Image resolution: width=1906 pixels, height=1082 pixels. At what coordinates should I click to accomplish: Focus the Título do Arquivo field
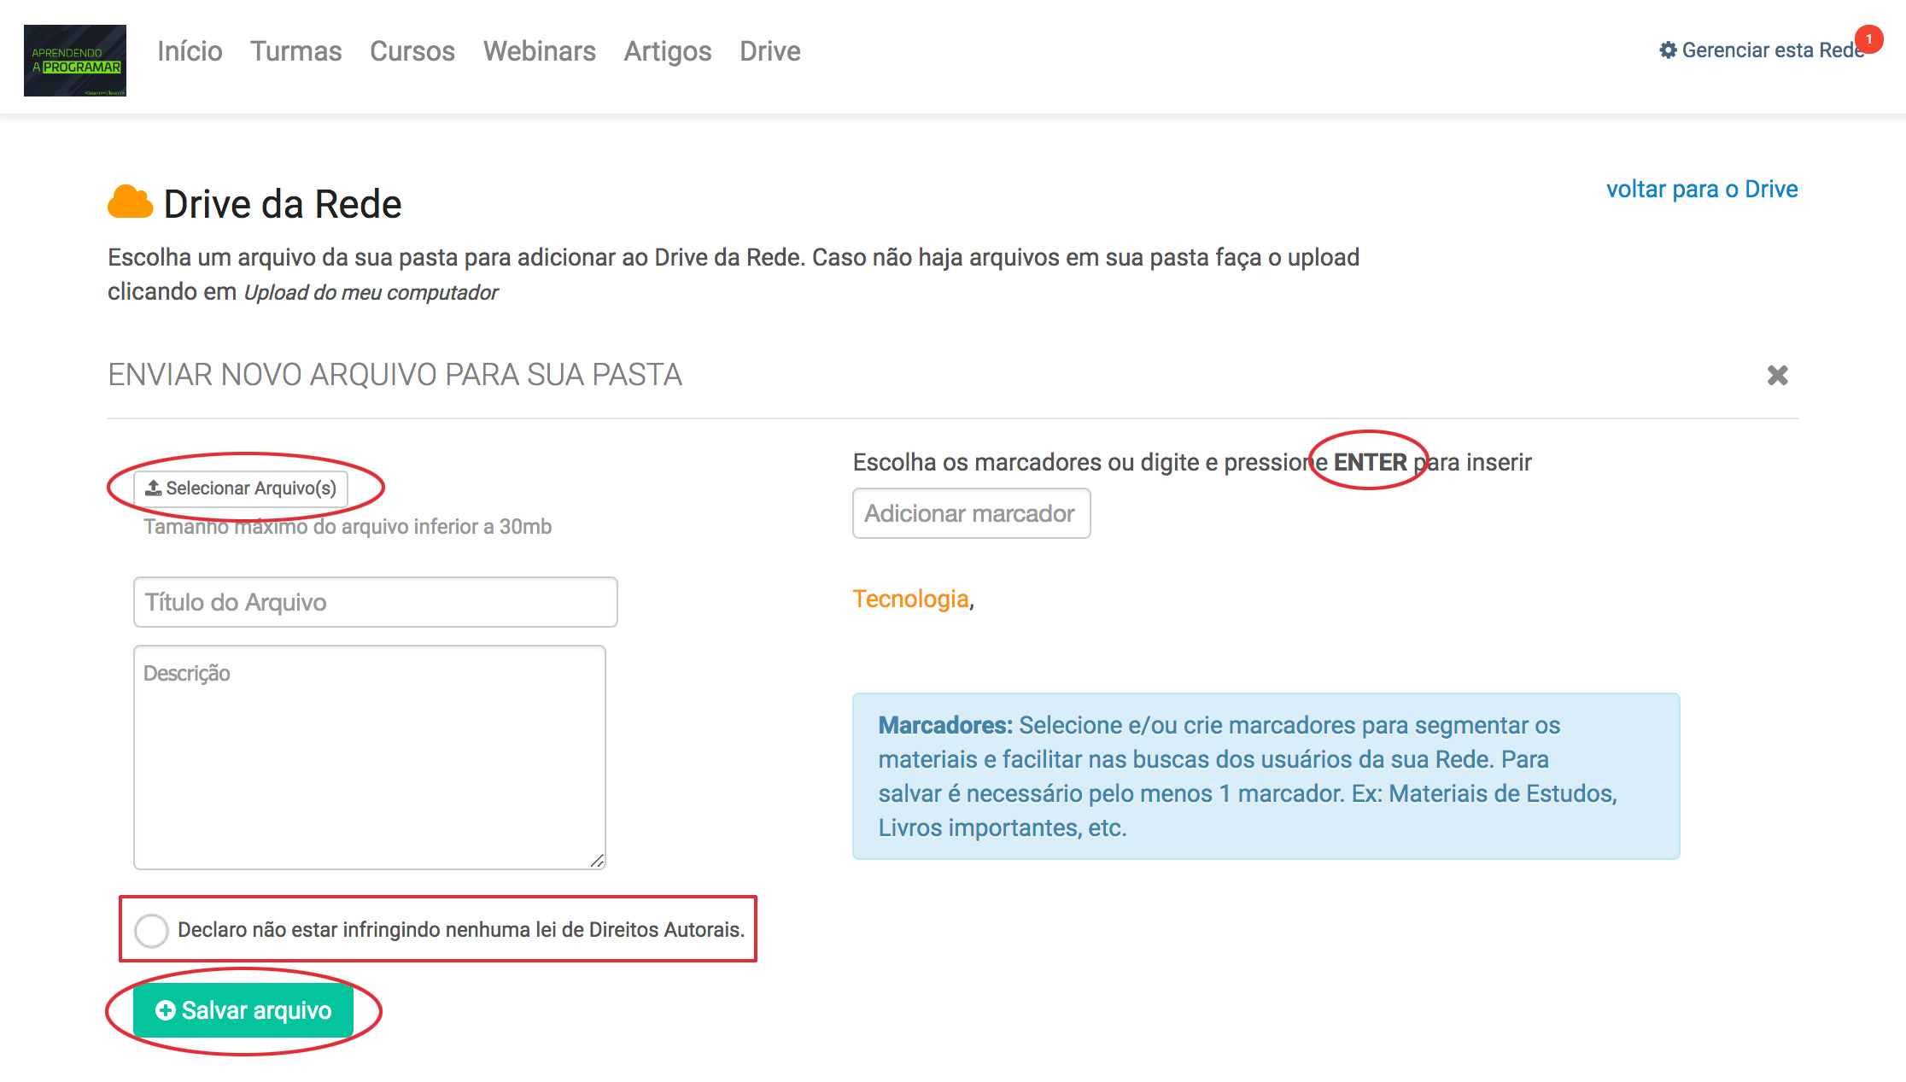[375, 602]
